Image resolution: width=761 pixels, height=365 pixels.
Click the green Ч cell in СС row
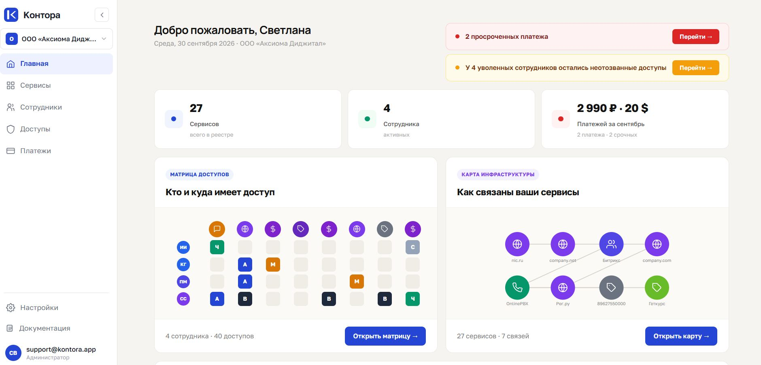click(412, 299)
